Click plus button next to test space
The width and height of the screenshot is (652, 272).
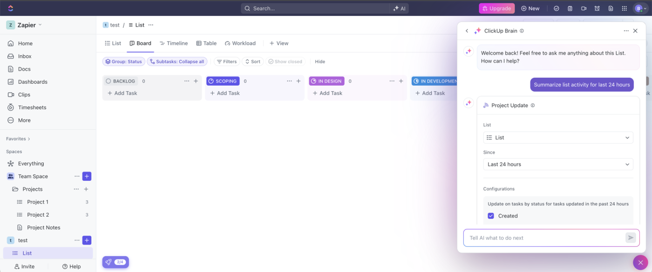click(87, 240)
